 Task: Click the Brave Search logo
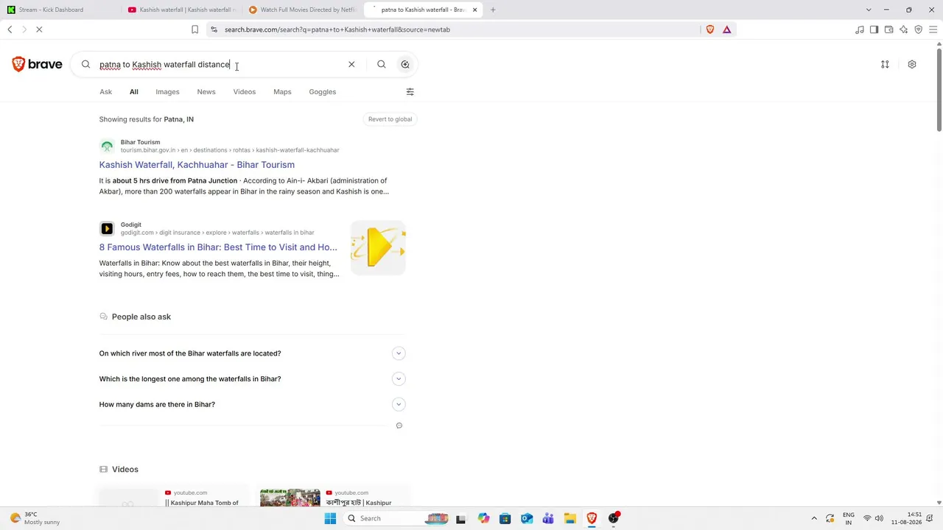pos(37,64)
